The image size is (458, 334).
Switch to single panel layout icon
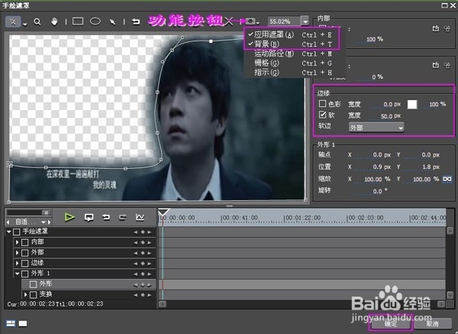23,323
